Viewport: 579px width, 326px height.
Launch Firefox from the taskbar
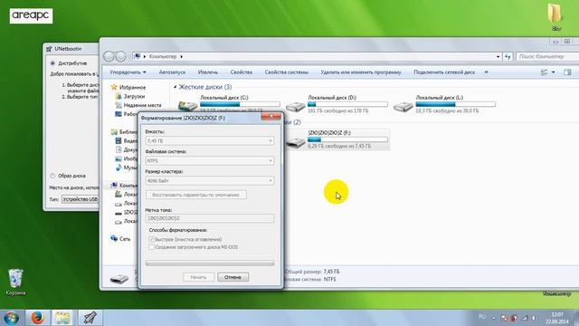(37, 318)
